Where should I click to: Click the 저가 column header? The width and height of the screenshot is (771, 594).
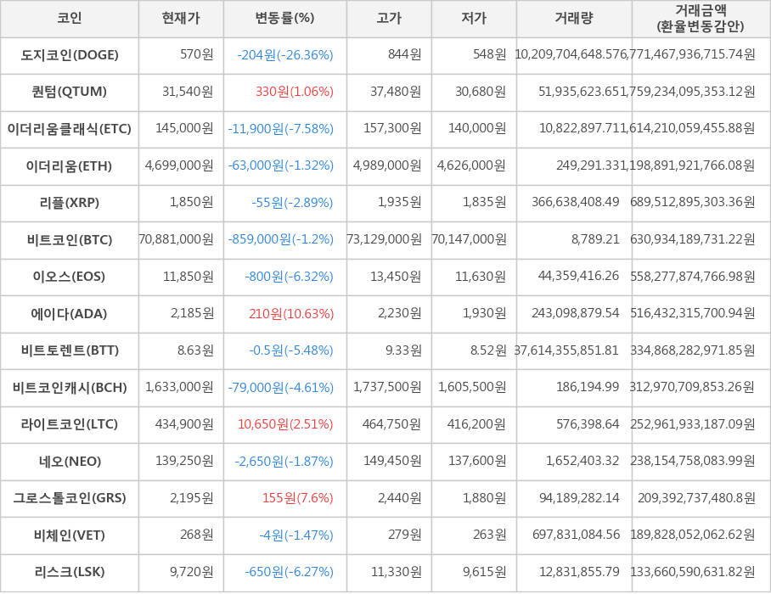(474, 19)
